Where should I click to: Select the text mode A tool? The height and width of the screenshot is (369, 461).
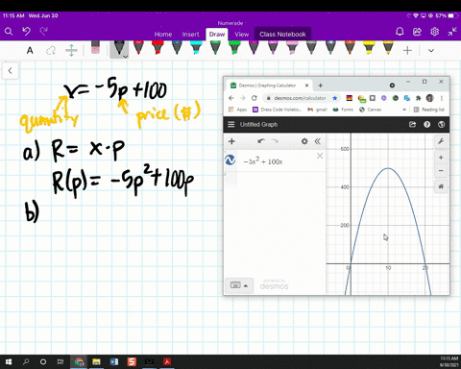[30, 50]
